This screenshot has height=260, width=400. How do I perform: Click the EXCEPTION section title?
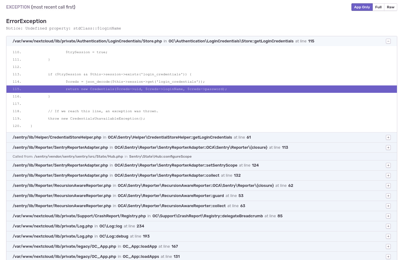click(18, 7)
